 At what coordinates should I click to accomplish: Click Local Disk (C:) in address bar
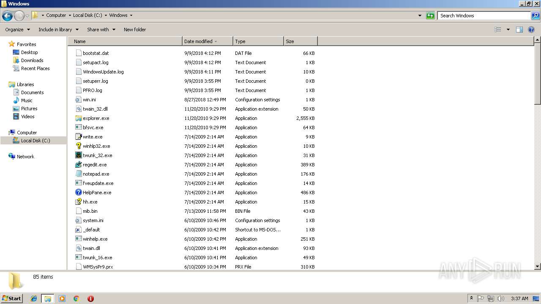(x=88, y=15)
